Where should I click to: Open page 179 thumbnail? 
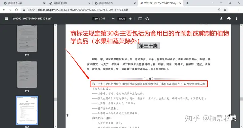[x=27, y=75]
